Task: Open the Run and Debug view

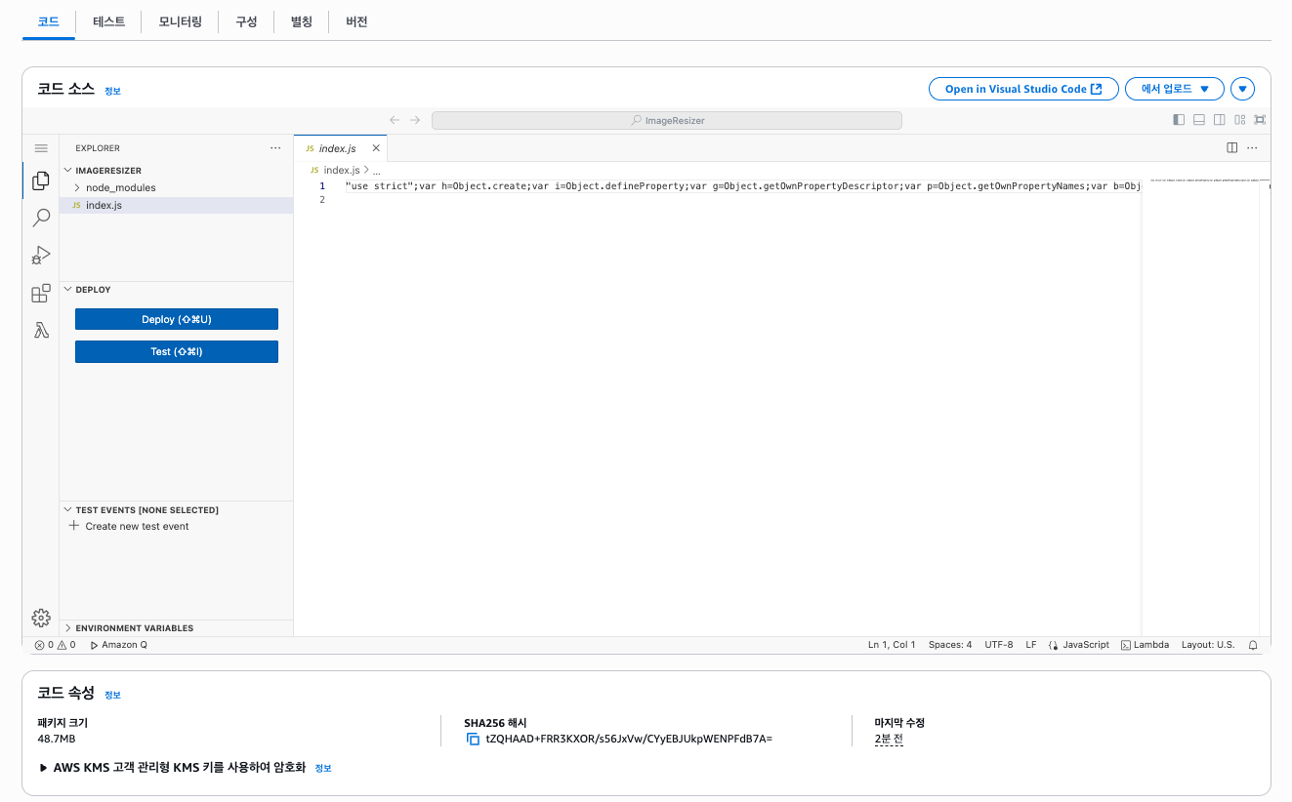Action: 41,256
